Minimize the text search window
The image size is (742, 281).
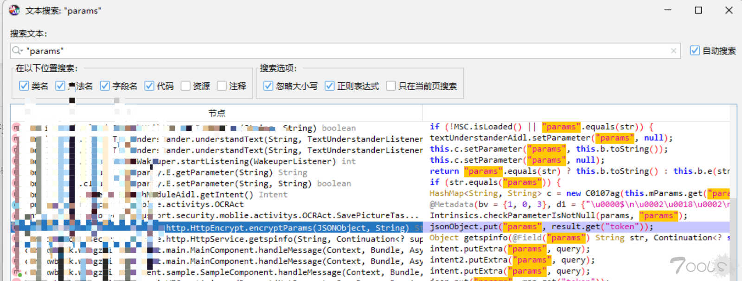pos(668,10)
